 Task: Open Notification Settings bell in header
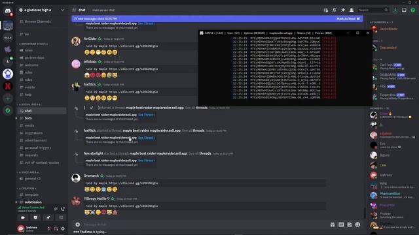coord(335,10)
